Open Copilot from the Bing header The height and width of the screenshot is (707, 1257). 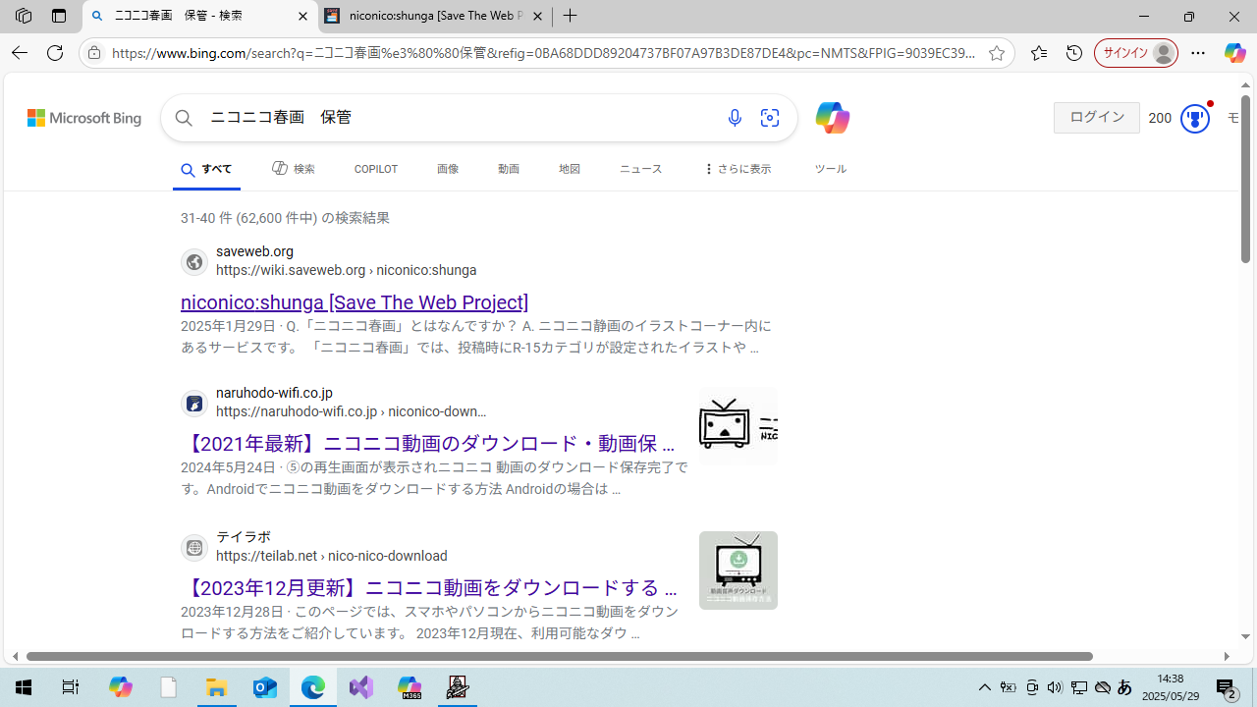click(x=831, y=118)
